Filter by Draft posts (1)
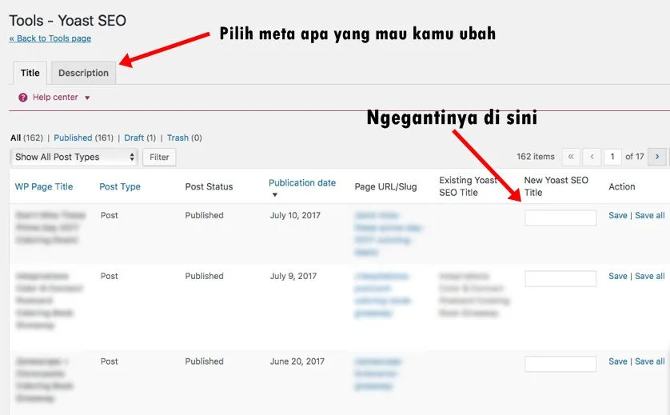Image resolution: width=670 pixels, height=415 pixels. [140, 138]
